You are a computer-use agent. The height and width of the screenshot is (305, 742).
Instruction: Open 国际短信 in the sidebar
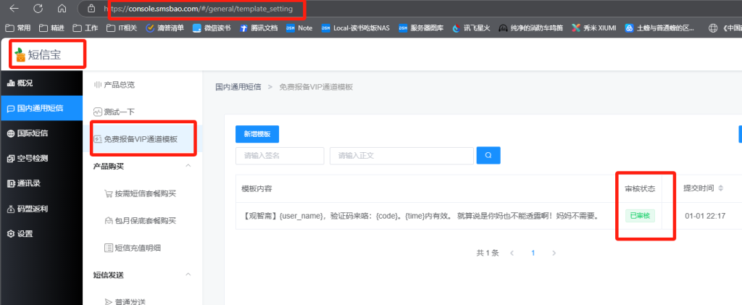(41, 133)
